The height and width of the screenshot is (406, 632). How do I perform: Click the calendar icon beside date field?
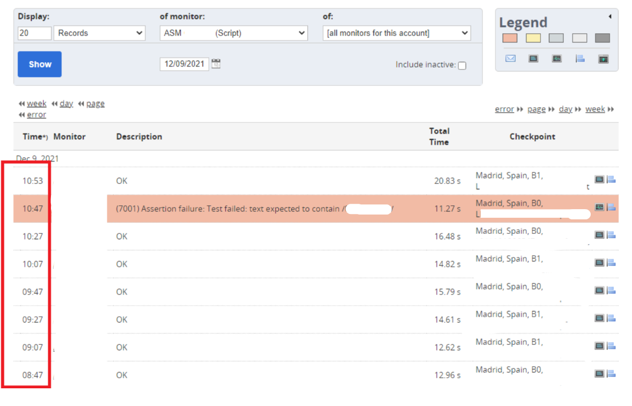coord(216,64)
